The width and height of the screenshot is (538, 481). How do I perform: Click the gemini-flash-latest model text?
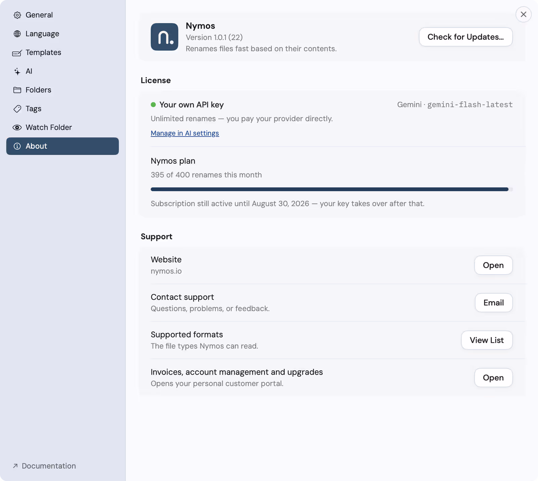coord(470,105)
